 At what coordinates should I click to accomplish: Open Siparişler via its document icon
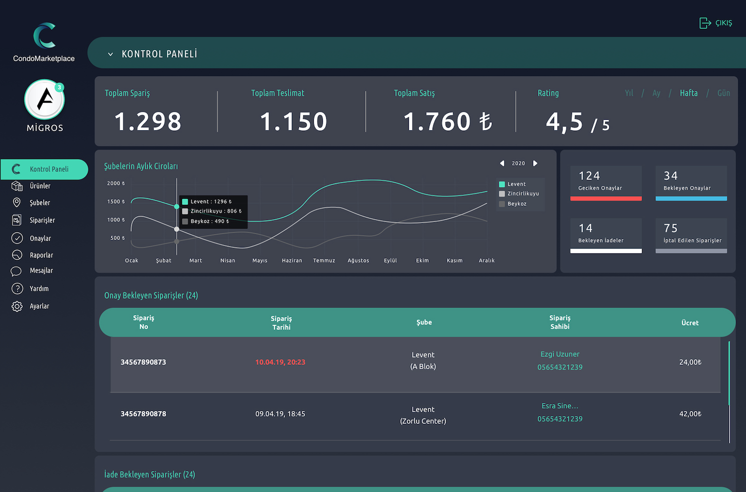click(17, 220)
